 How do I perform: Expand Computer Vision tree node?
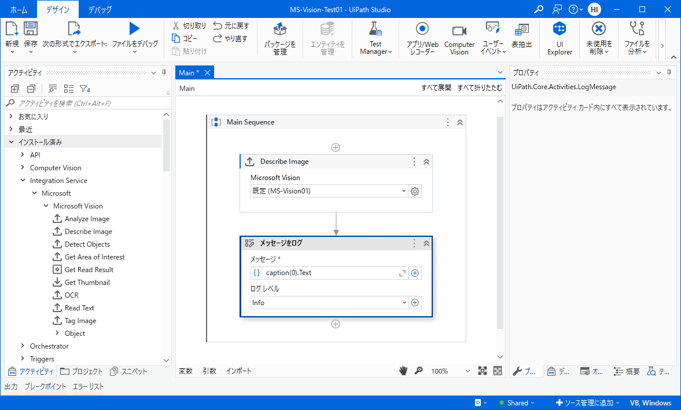pos(23,167)
